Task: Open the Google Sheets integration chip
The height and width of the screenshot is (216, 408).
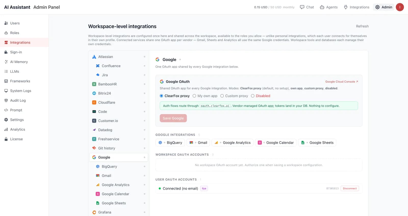Action: coord(317,143)
